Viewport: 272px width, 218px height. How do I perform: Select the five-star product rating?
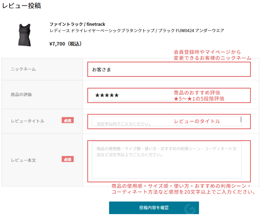(x=107, y=95)
